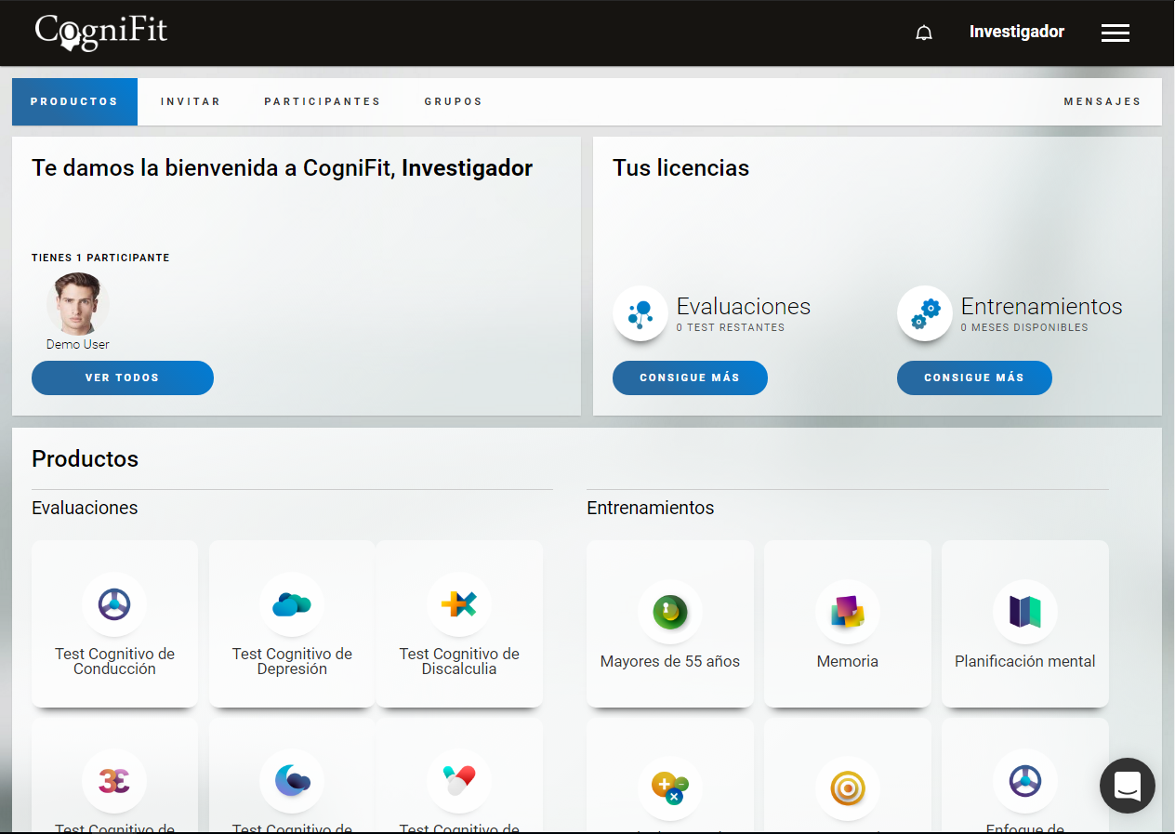Open the Investigador account menu

tap(1017, 32)
